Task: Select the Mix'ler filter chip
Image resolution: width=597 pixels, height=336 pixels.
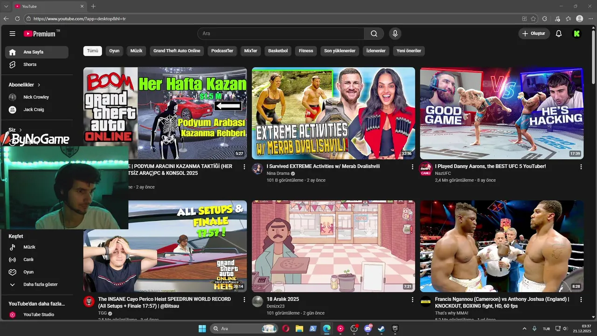Action: pos(250,51)
